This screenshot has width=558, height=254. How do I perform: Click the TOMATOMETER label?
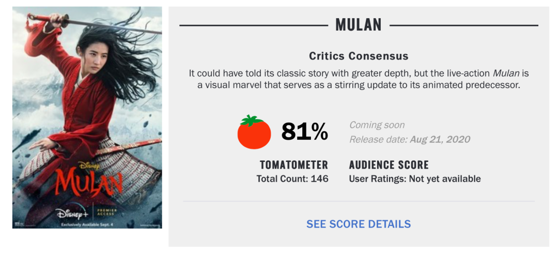click(x=294, y=165)
